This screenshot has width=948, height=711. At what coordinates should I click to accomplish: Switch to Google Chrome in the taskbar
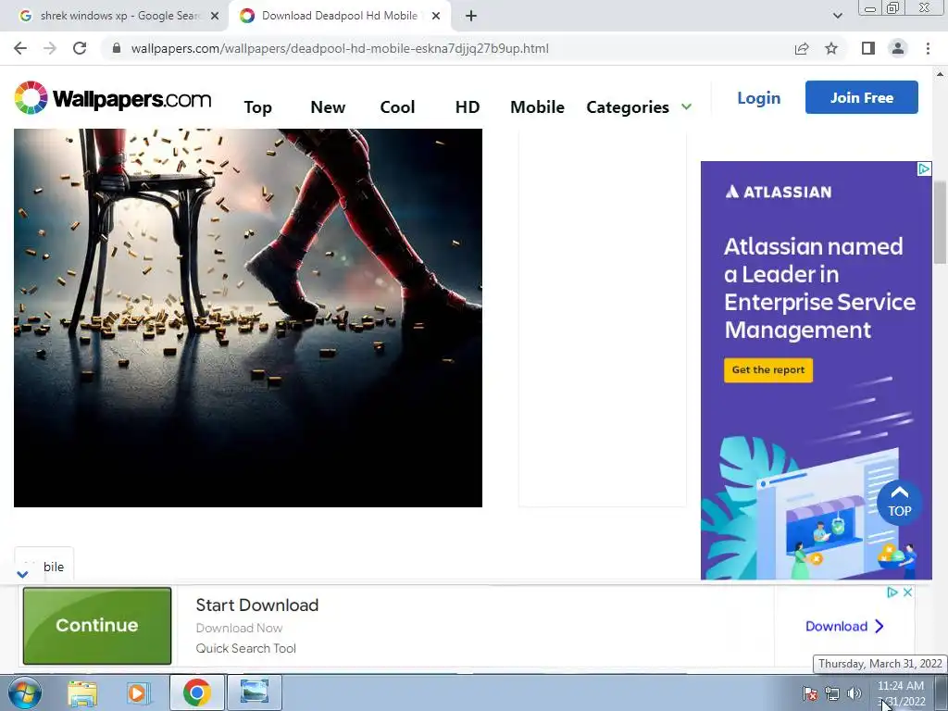(196, 692)
